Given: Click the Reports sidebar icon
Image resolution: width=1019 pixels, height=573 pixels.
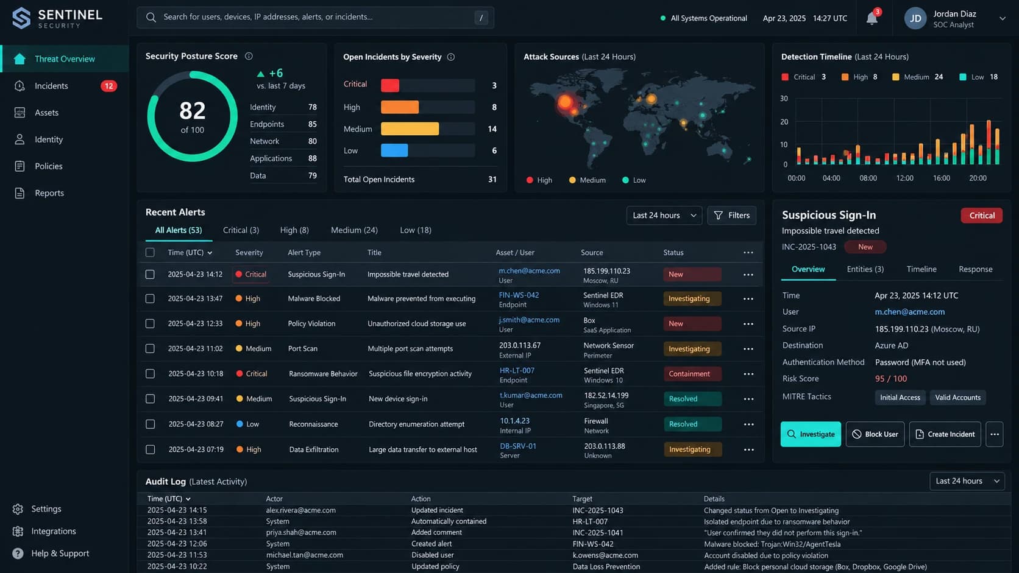Looking at the screenshot, I should pos(20,193).
